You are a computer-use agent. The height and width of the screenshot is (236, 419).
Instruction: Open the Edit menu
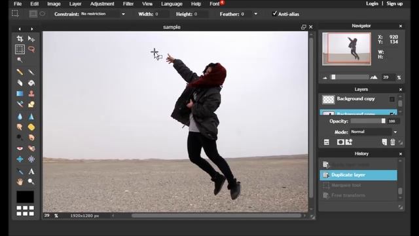coord(35,4)
